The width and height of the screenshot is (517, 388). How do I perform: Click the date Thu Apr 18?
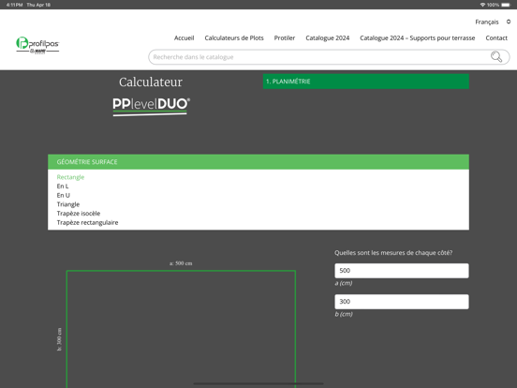point(38,5)
